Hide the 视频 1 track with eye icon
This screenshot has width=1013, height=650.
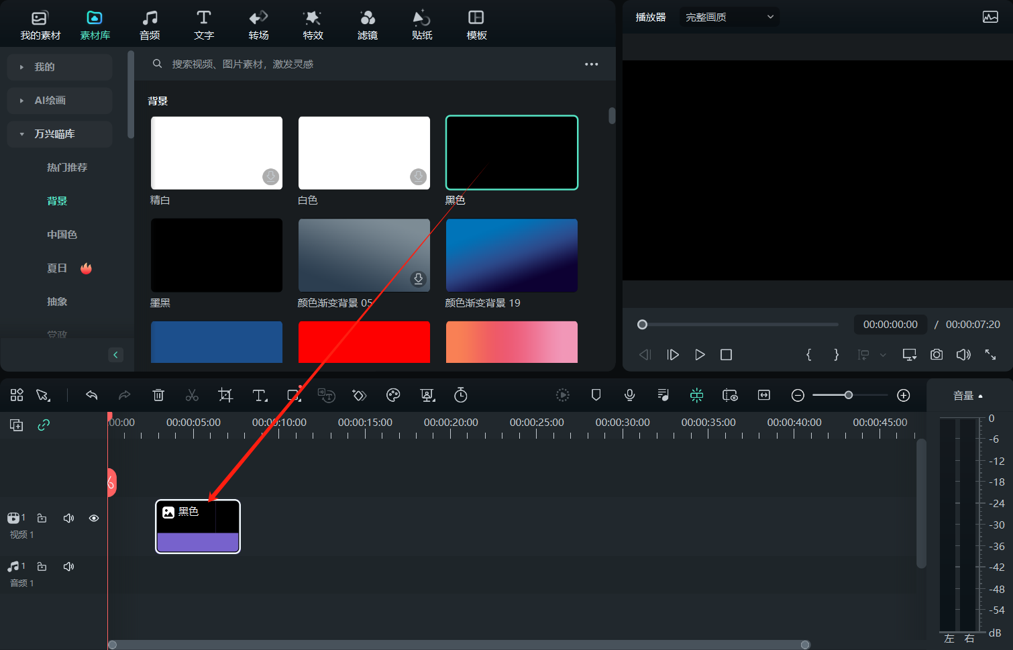pos(94,518)
